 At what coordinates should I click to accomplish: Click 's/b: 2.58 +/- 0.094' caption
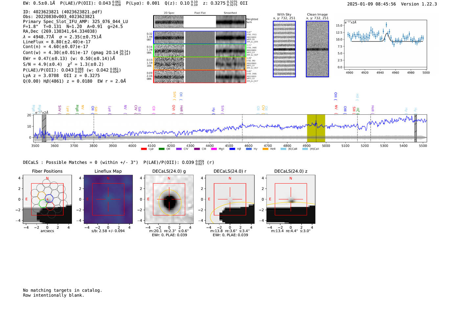[x=108, y=231]
